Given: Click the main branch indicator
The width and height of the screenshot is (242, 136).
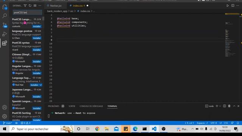Looking at the screenshot, I should pyautogui.click(x=7, y=123).
